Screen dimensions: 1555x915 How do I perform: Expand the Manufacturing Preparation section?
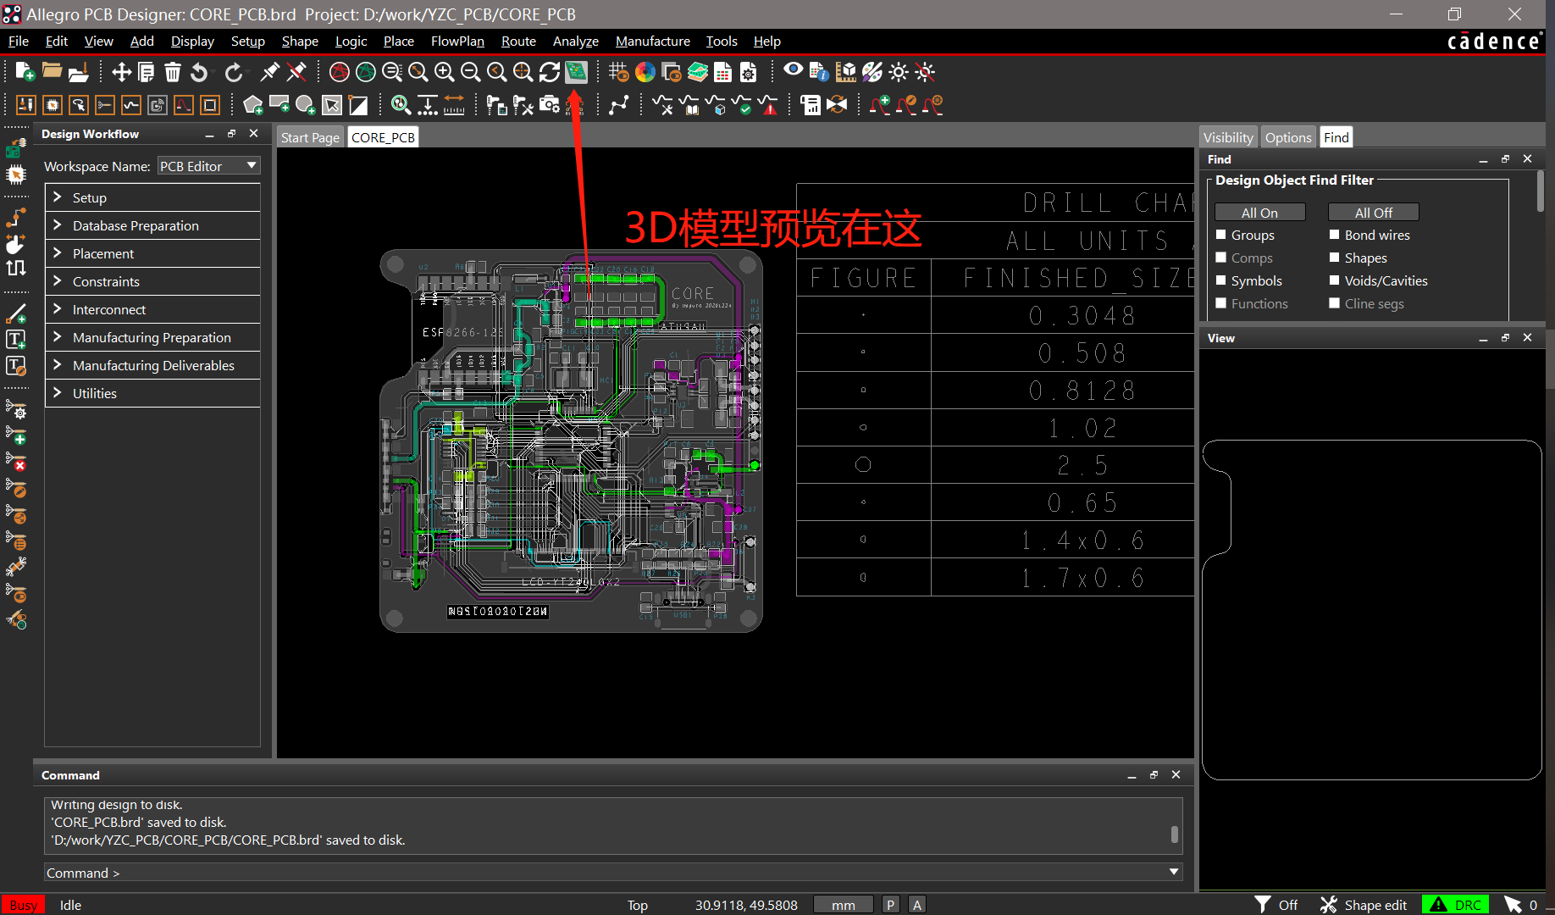[152, 337]
